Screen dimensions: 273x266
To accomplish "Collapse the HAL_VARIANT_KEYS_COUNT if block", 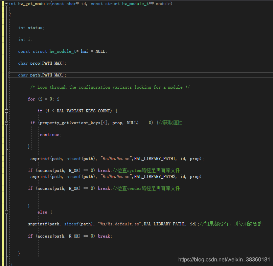I will click(x=6, y=111).
